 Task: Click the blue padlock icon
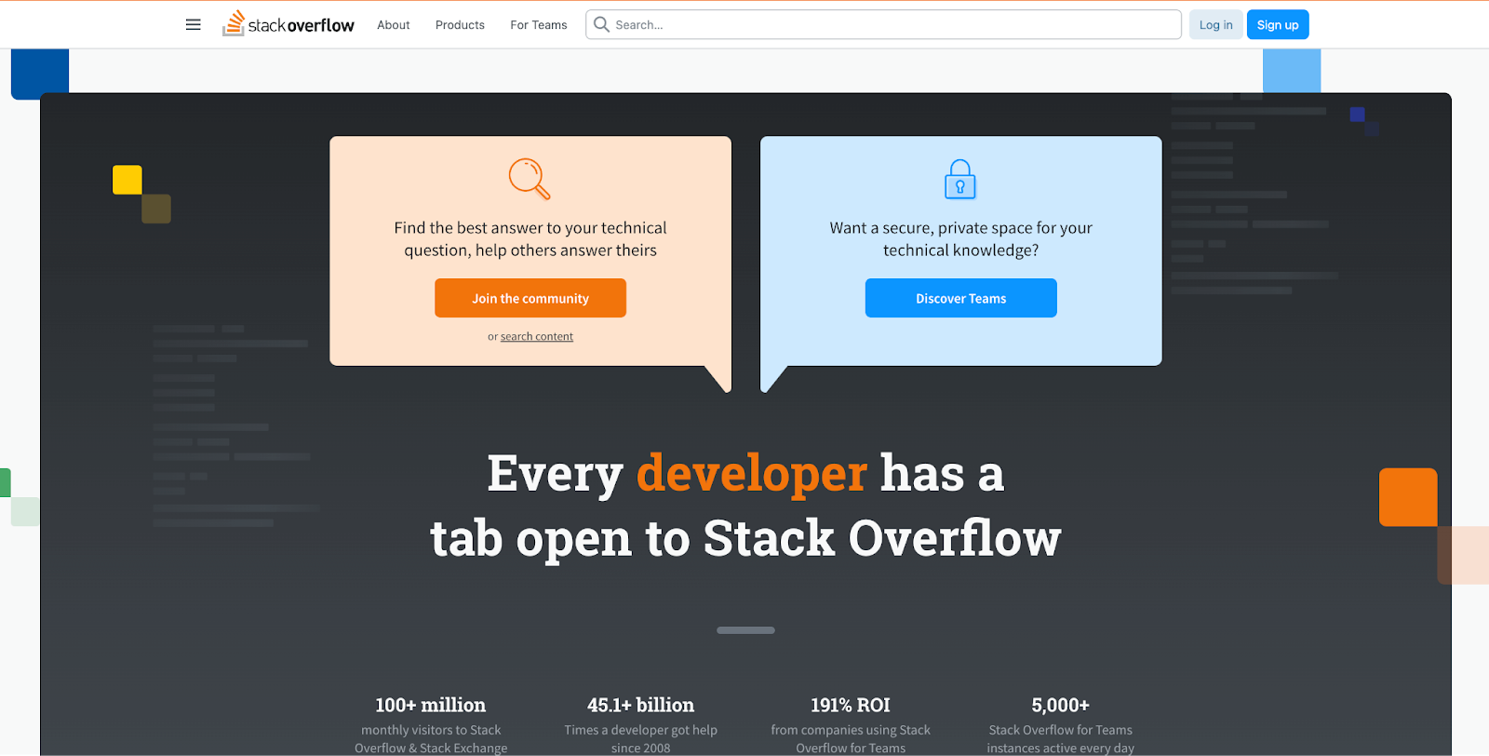click(960, 180)
